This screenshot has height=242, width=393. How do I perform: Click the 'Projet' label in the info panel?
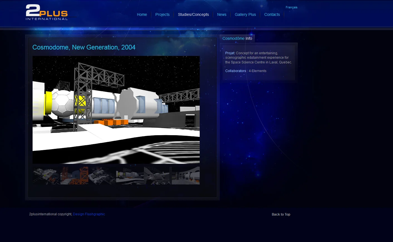coord(230,53)
